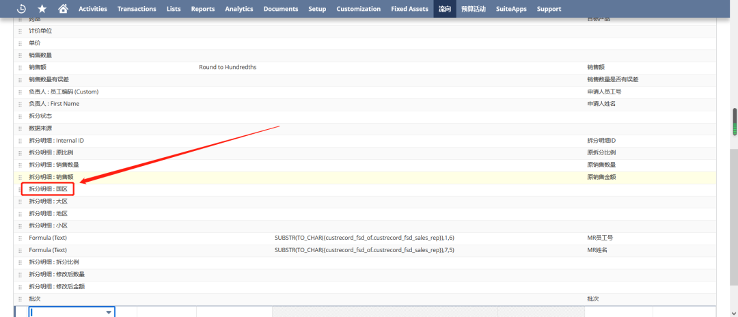Open the Transactions menu
Screen dimensions: 738x317
click(137, 9)
